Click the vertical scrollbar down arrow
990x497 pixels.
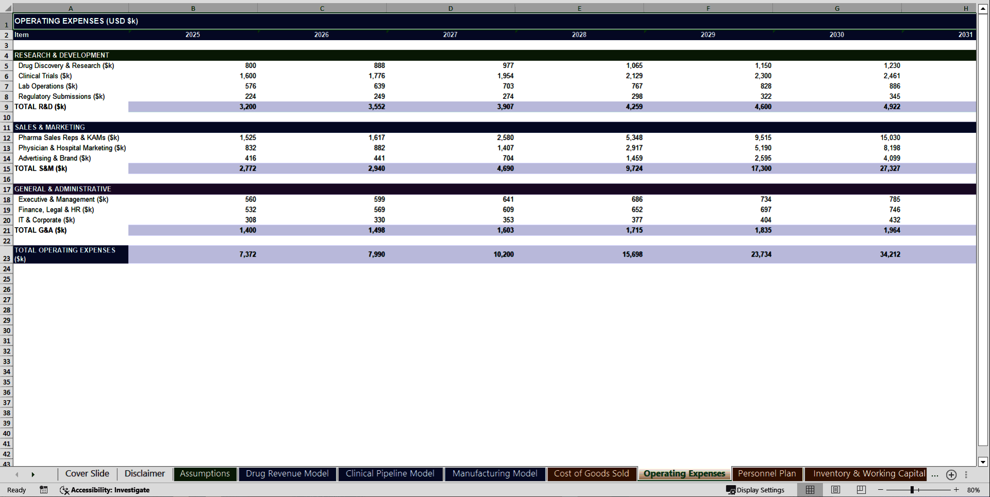click(984, 462)
